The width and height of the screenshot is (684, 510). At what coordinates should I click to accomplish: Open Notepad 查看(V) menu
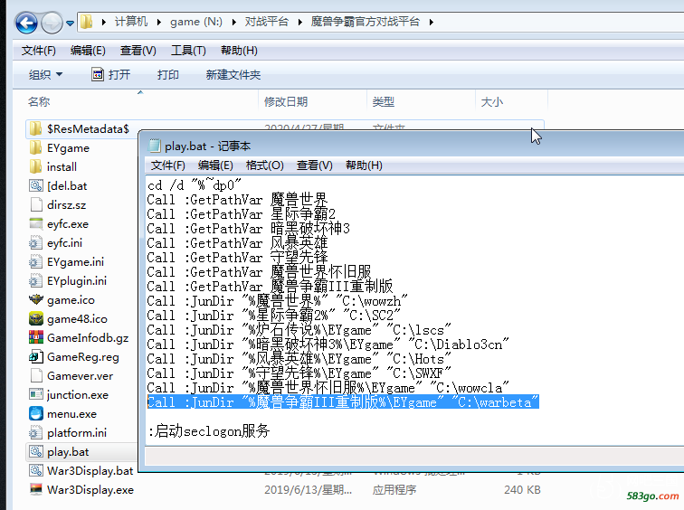tap(315, 165)
